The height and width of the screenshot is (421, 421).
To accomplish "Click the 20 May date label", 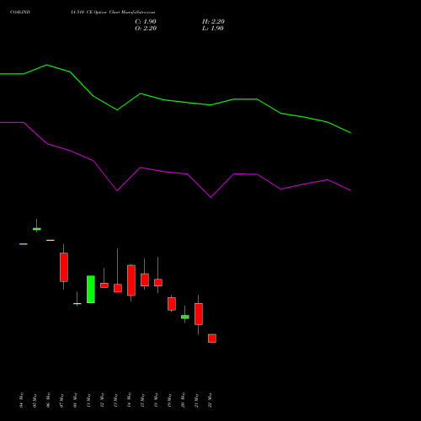I will coord(184,400).
